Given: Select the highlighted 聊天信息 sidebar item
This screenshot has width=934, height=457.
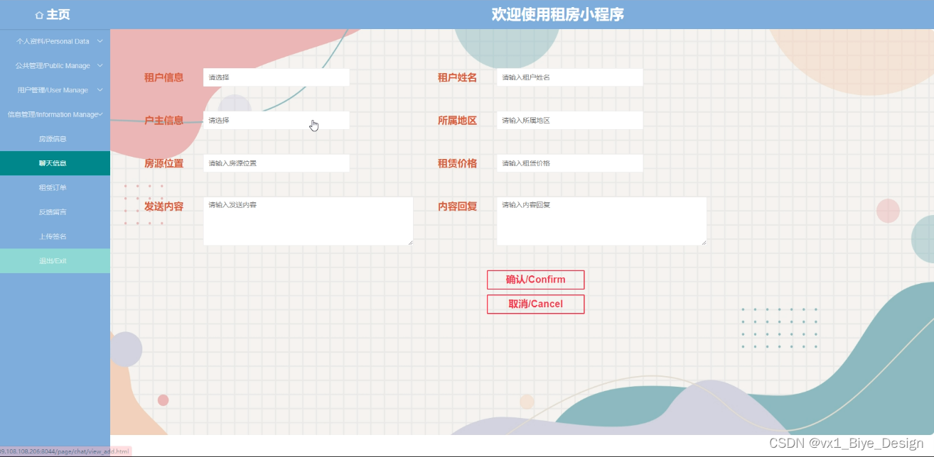Looking at the screenshot, I should pyautogui.click(x=55, y=163).
